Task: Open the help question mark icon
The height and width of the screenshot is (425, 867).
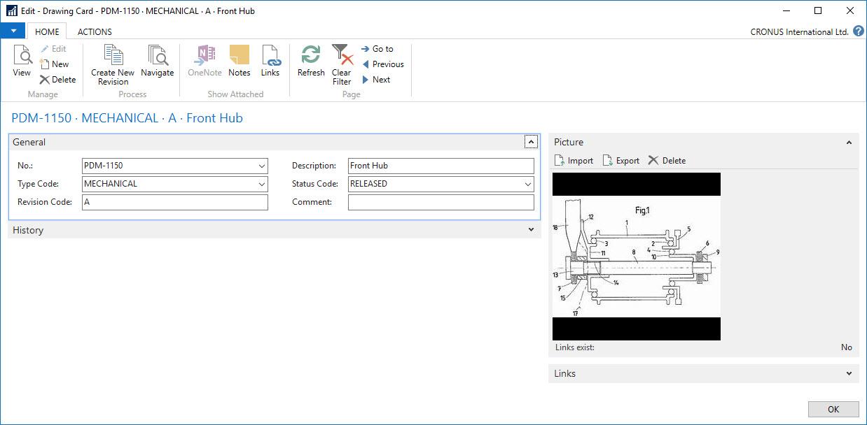Action: 858,31
